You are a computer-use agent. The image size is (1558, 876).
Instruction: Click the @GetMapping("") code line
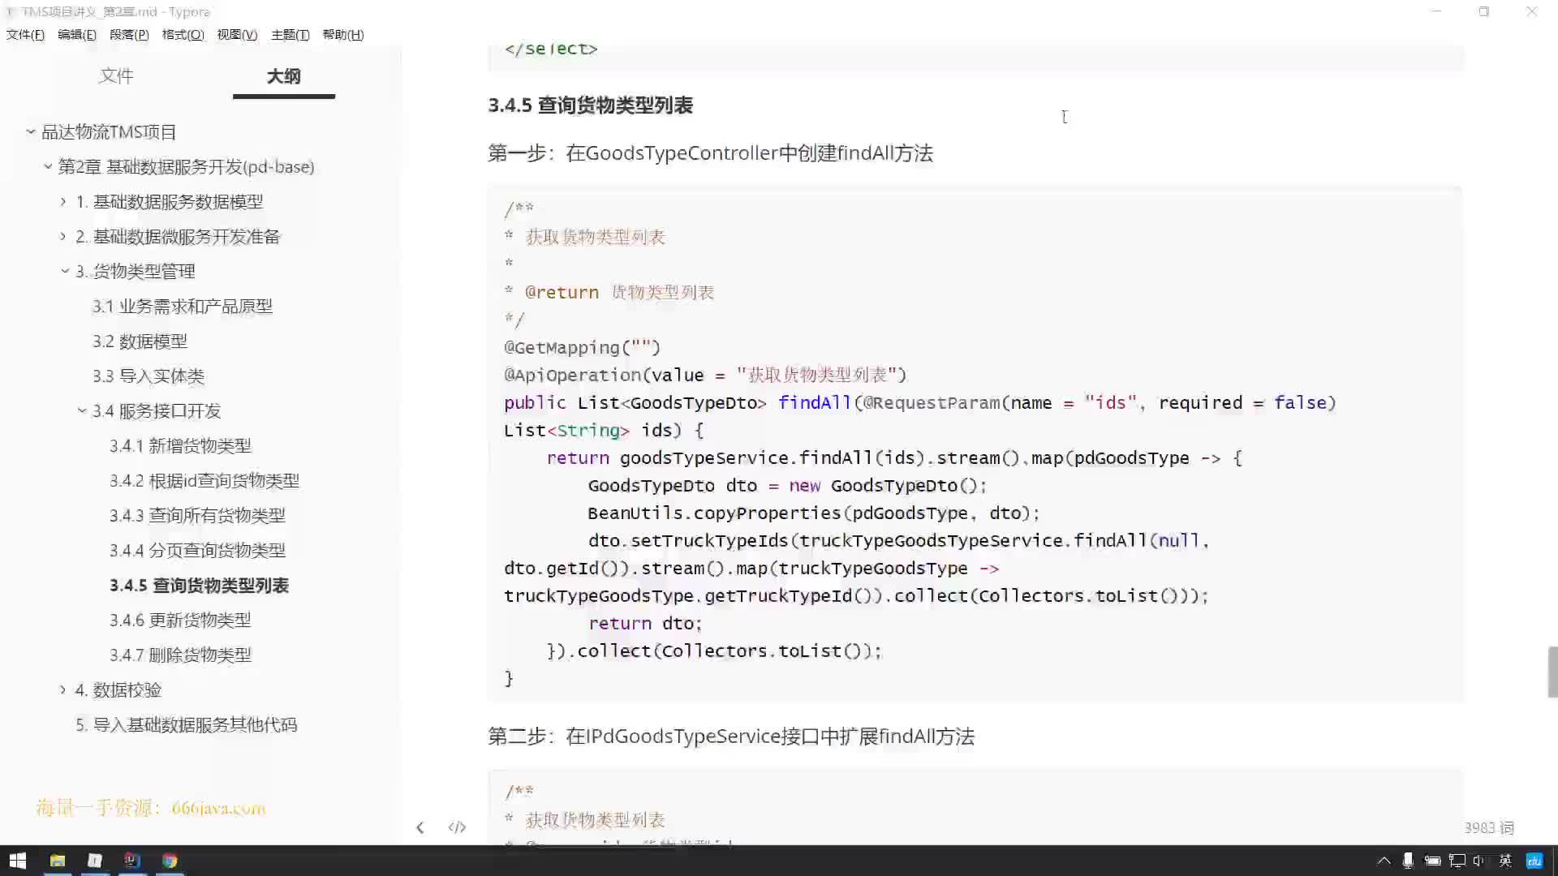tap(582, 347)
